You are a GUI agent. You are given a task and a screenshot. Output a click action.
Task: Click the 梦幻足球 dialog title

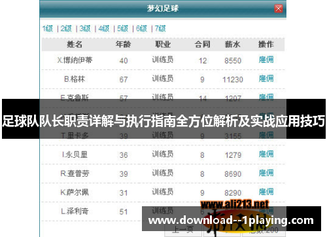coord(163,9)
